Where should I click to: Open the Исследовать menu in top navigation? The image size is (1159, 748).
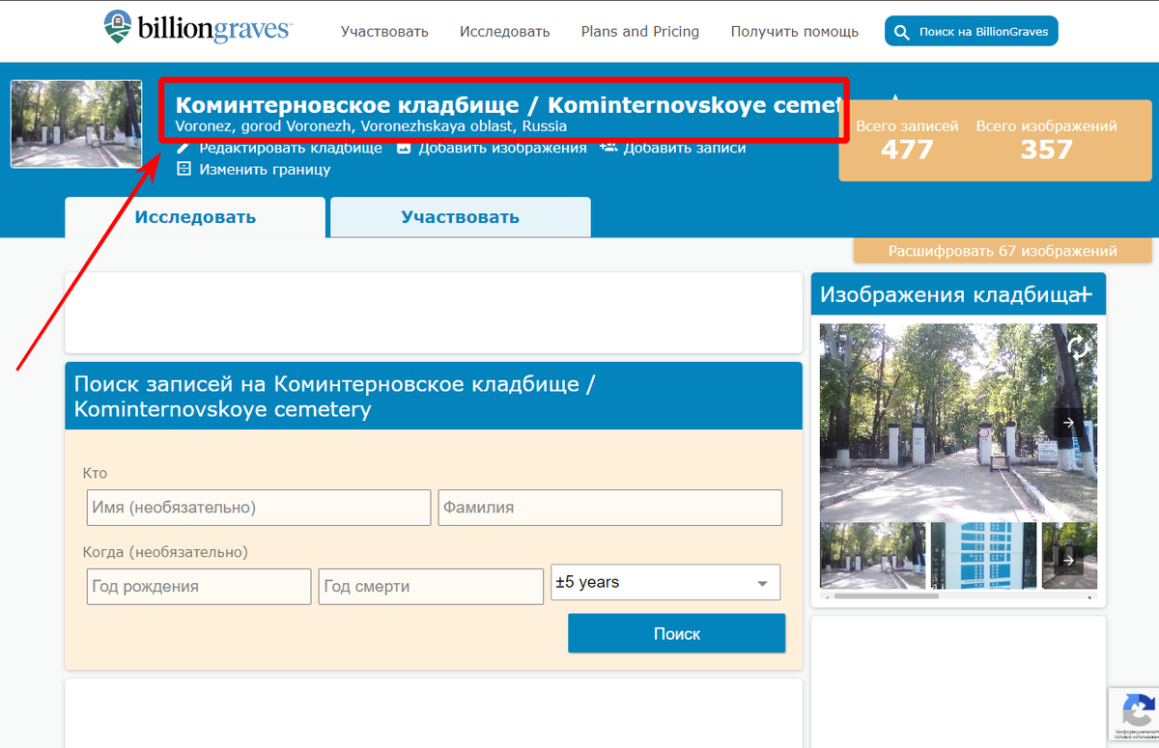505,31
